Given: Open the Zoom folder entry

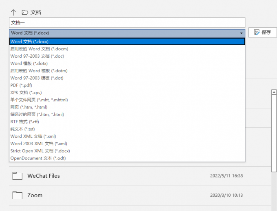Looking at the screenshot, I should (35, 195).
